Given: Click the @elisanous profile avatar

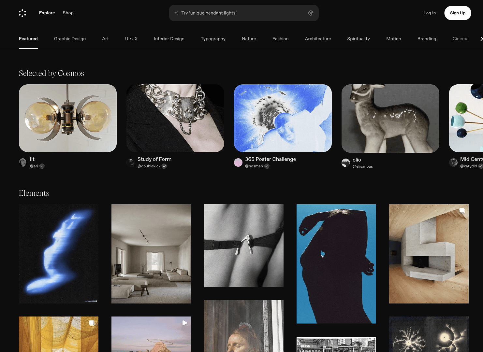Looking at the screenshot, I should pyautogui.click(x=346, y=163).
